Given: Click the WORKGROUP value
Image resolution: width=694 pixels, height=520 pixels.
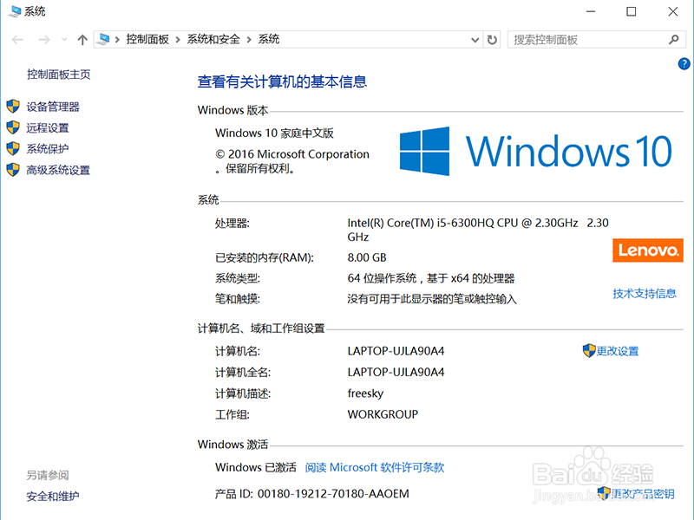Looking at the screenshot, I should (383, 414).
